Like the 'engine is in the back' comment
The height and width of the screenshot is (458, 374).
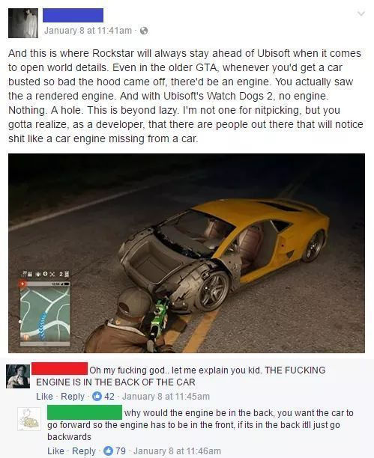(44, 397)
